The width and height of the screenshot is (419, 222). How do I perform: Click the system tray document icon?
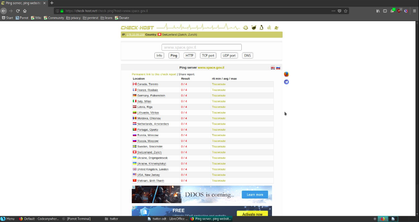(393, 219)
